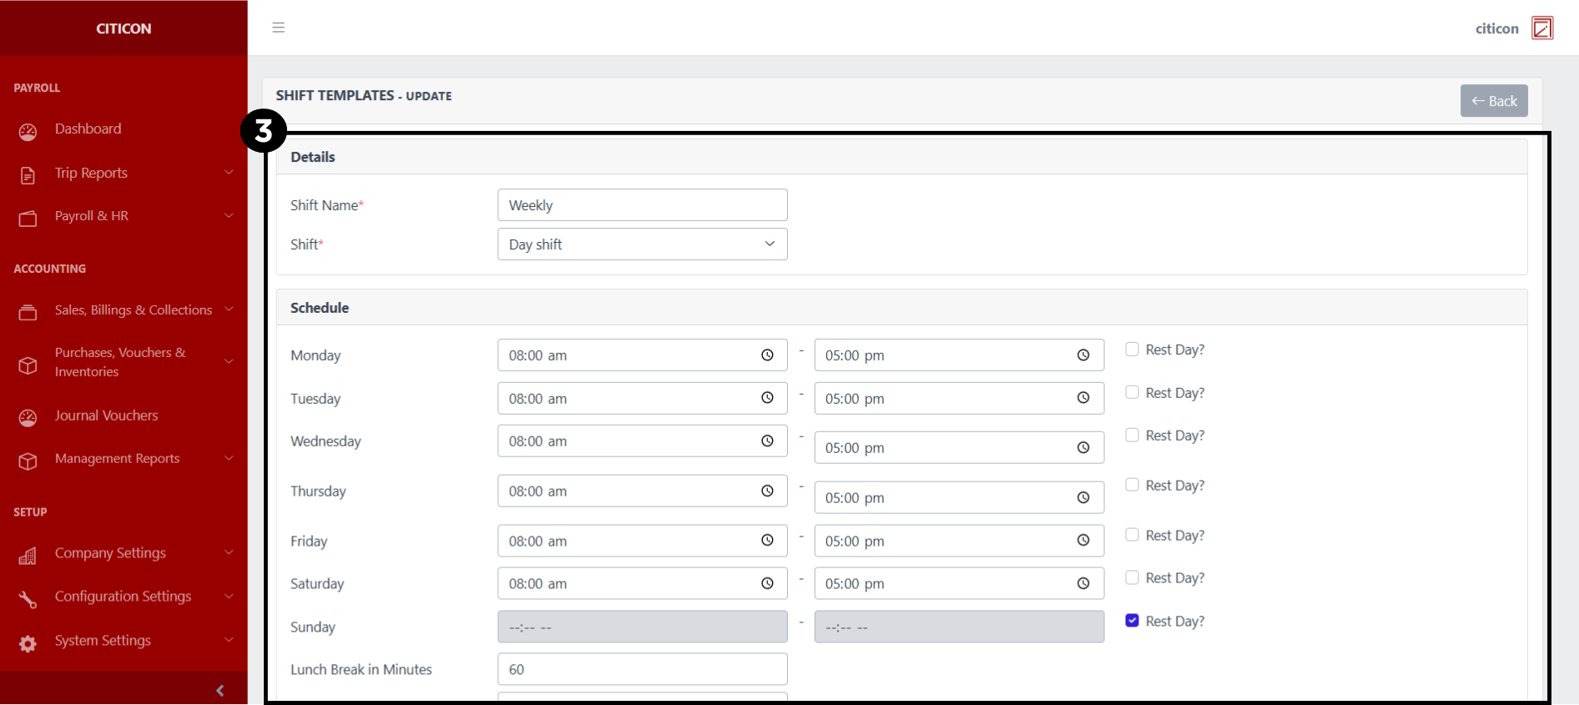Image resolution: width=1579 pixels, height=705 pixels.
Task: Focus Lunch Break in Minutes field
Action: coord(643,669)
